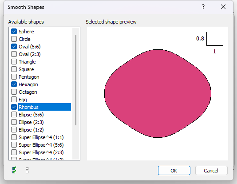This screenshot has height=184, width=237.
Task: Open the help question mark button
Action: pos(203,7)
